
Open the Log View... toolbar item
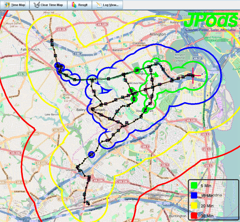tap(108, 5)
